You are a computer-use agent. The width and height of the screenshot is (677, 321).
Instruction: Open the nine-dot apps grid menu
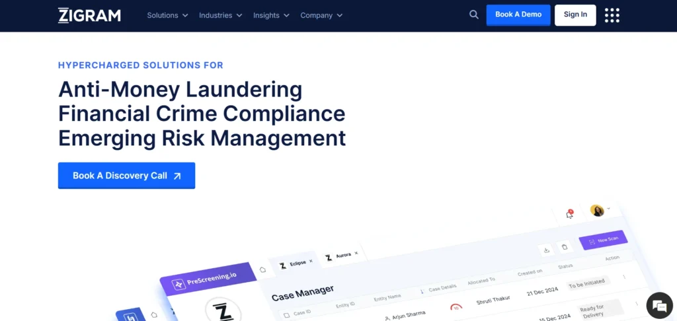pyautogui.click(x=612, y=15)
